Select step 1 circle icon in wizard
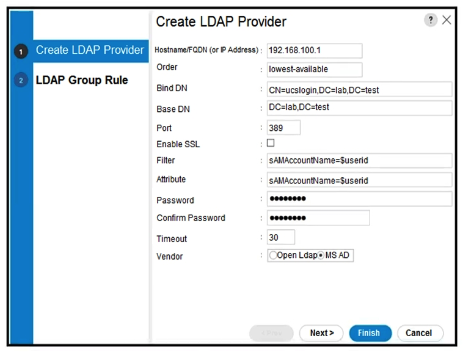The height and width of the screenshot is (352, 463). 21,51
